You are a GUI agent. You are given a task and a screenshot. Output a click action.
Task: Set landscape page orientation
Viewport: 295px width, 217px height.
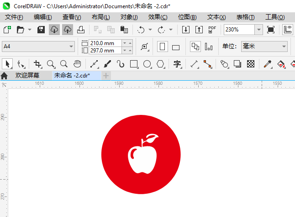coord(176,47)
